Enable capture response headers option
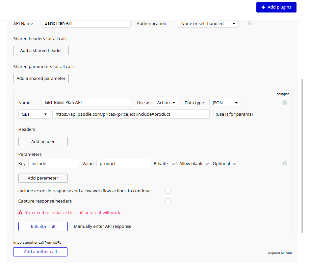The image size is (310, 265). tap(168, 201)
